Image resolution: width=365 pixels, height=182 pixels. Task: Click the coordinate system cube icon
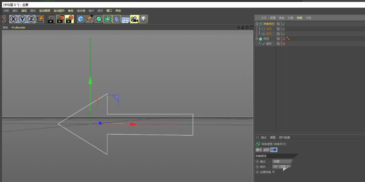(40, 19)
